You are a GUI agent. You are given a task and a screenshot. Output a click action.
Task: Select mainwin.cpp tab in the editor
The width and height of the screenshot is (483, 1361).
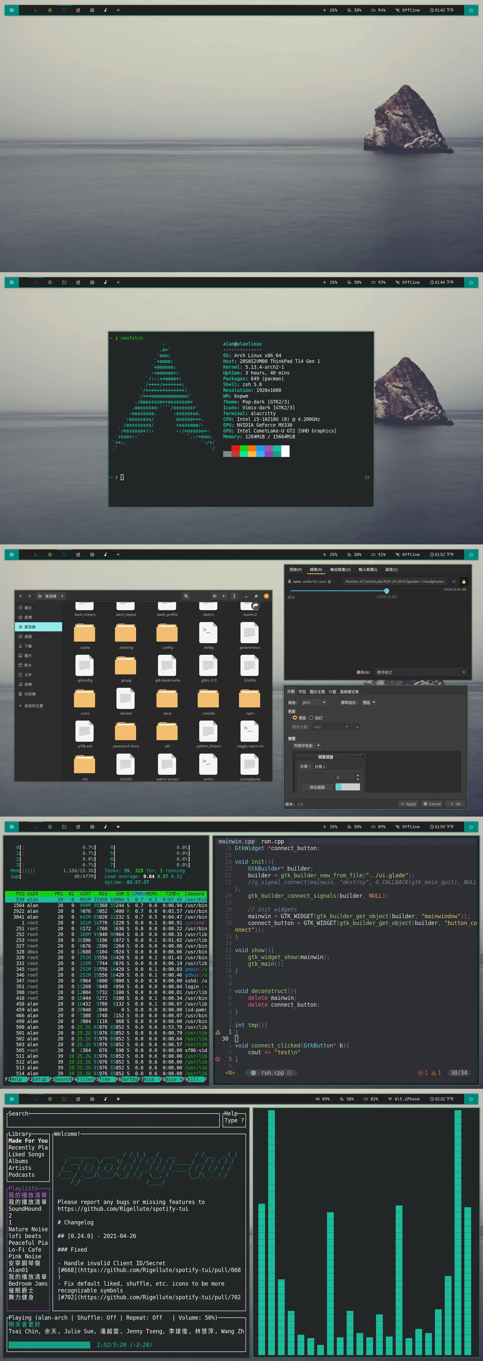236,842
